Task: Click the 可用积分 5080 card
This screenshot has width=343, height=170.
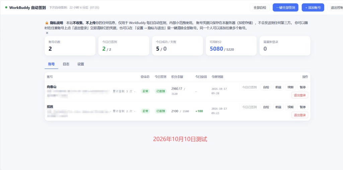Action: pyautogui.click(x=231, y=46)
